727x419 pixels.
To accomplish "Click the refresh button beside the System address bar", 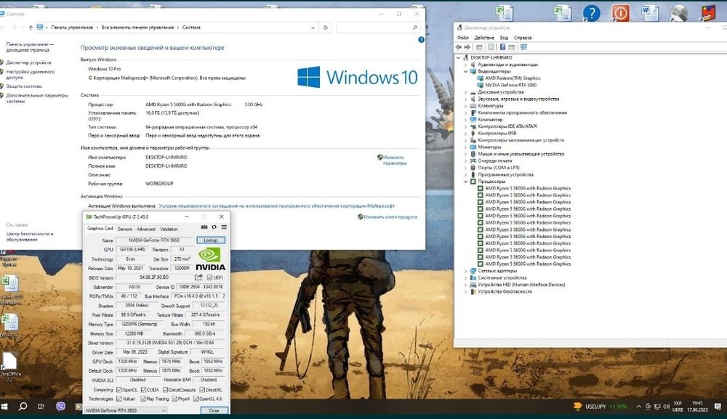I will 326,28.
